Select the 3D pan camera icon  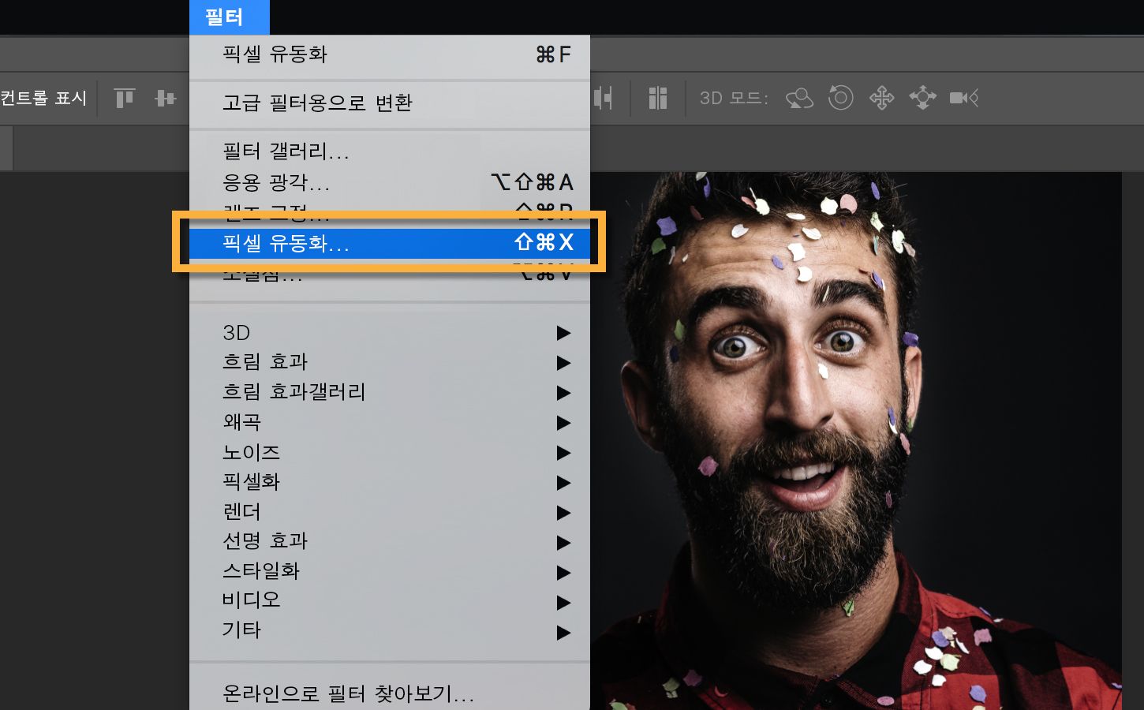coord(881,98)
